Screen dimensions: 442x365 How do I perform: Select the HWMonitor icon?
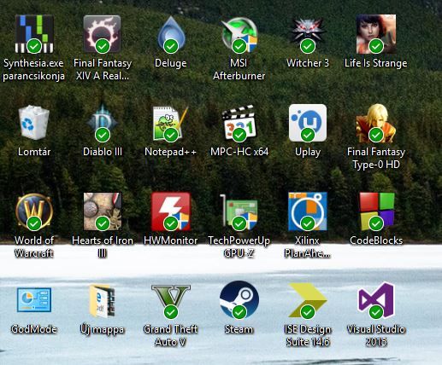tap(171, 211)
